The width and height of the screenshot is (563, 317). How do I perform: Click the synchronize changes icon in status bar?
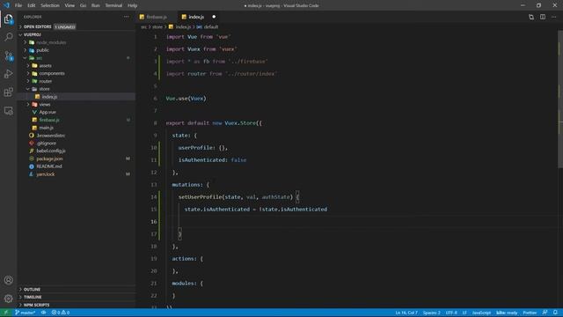click(43, 313)
